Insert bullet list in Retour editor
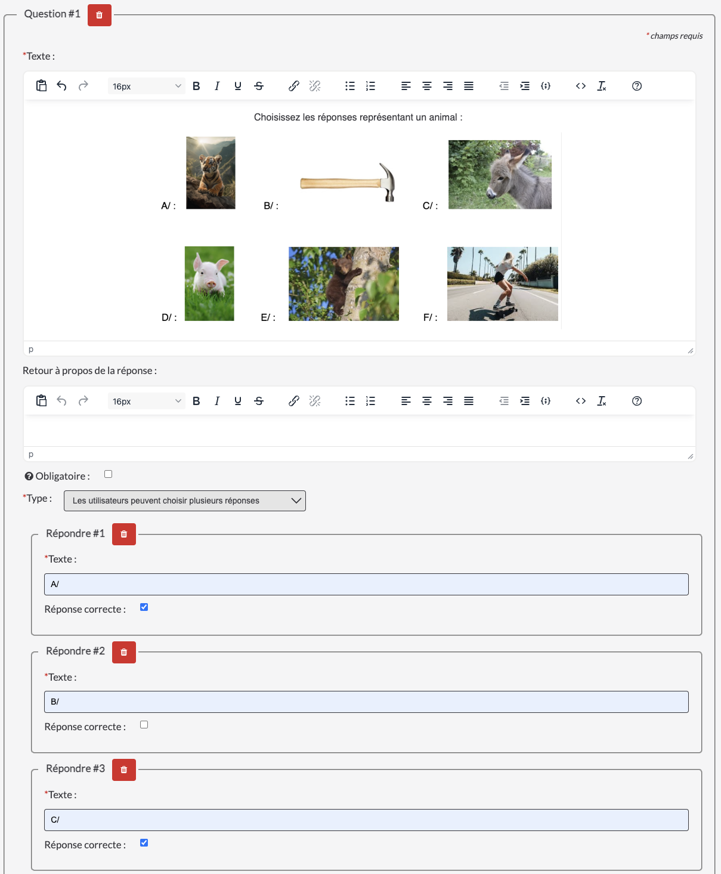The image size is (721, 874). coord(350,401)
